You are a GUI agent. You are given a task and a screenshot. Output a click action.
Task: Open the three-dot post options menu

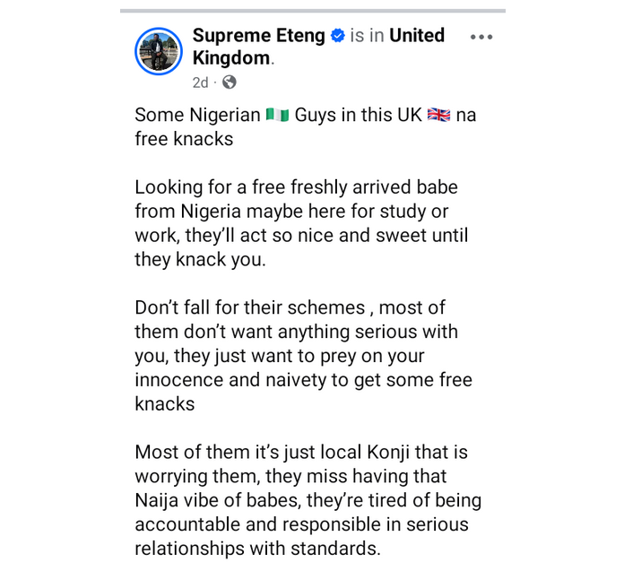coord(481,37)
